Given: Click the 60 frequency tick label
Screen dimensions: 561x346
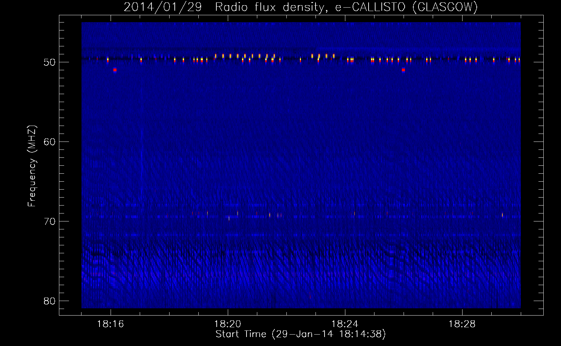Looking at the screenshot, I should tap(50, 142).
